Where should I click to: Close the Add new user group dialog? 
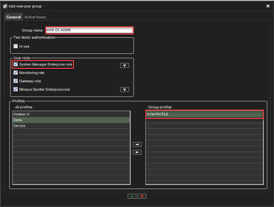[268, 6]
